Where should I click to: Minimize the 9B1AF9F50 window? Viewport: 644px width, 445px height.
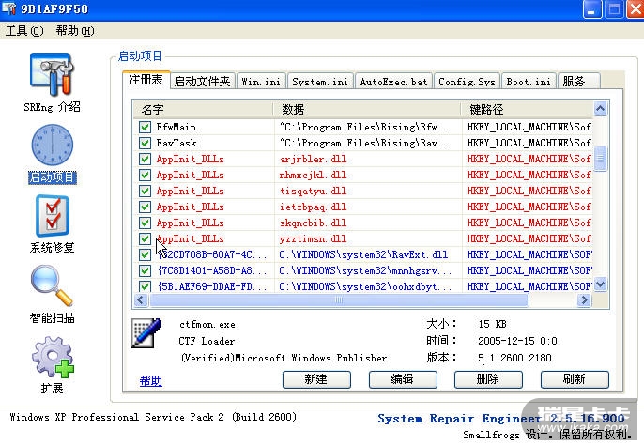pos(591,10)
